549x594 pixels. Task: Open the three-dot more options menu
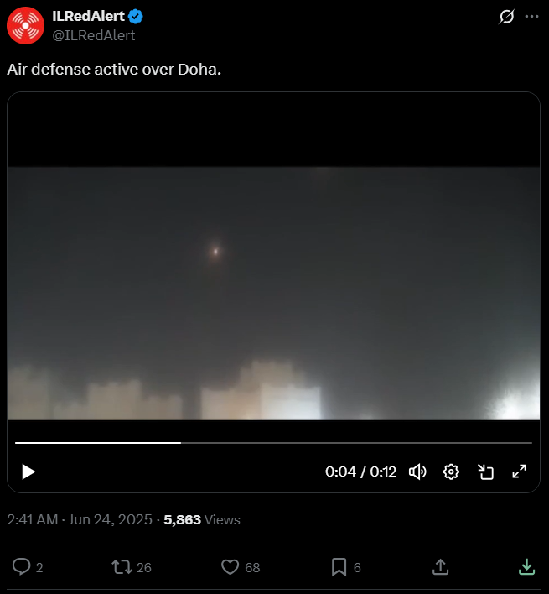pos(531,16)
